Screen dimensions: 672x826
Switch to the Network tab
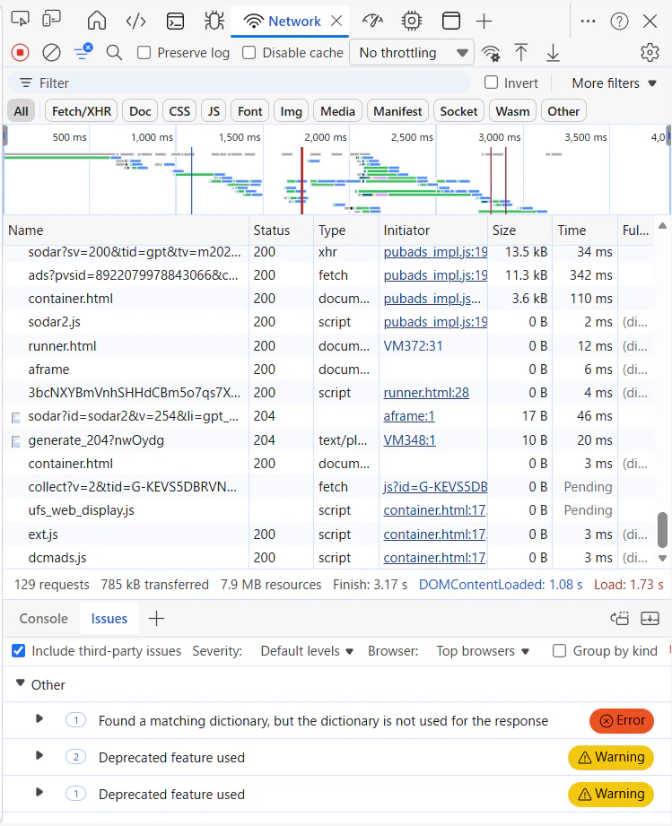290,21
